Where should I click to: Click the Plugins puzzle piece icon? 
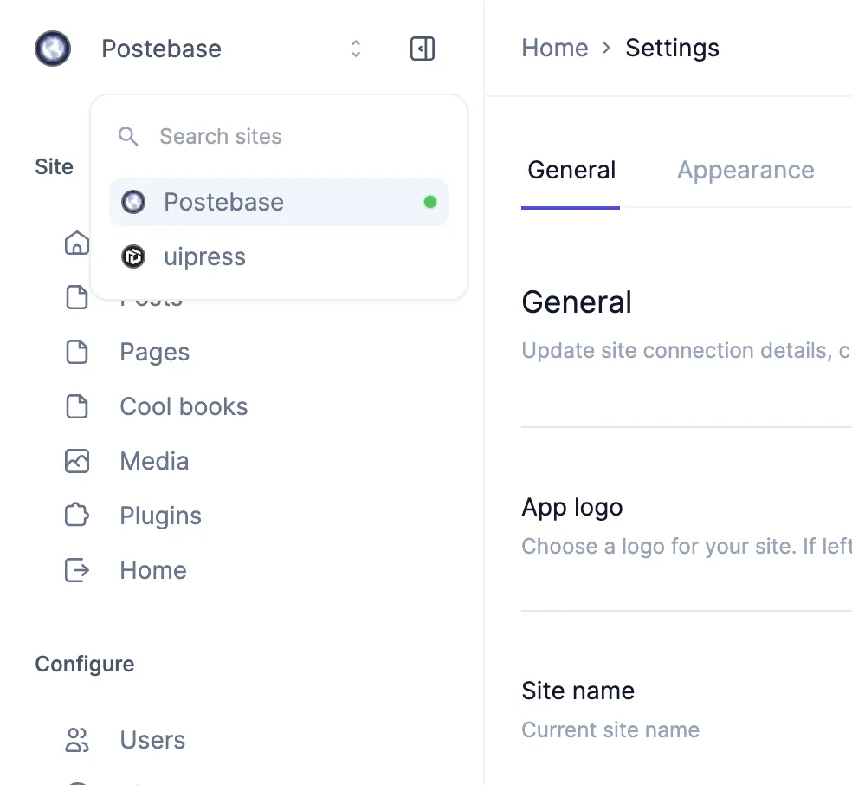pos(77,516)
